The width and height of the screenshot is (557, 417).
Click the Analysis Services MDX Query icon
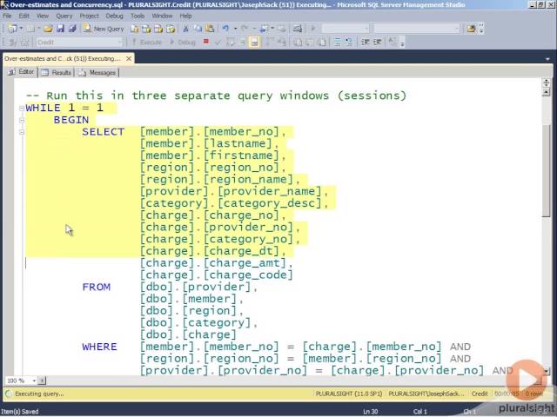click(146, 29)
